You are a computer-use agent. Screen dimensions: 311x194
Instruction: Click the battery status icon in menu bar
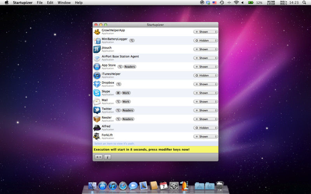pyautogui.click(x=251, y=3)
